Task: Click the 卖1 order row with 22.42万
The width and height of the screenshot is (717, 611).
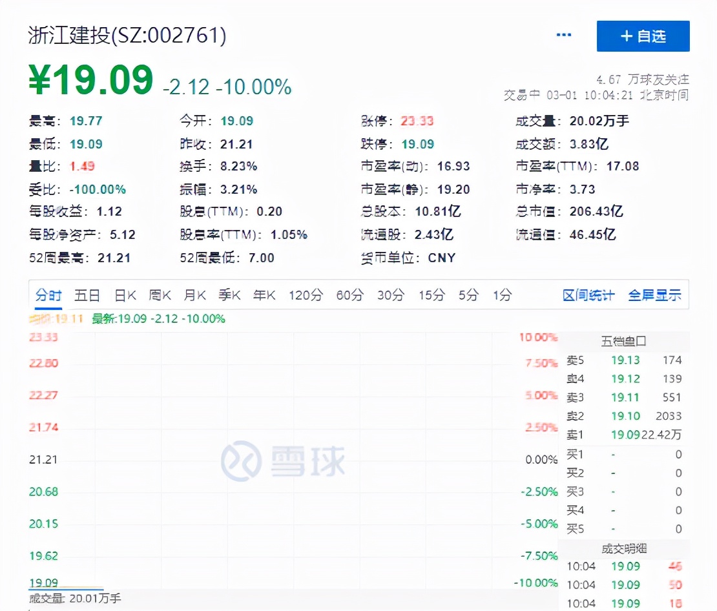Action: [x=624, y=435]
